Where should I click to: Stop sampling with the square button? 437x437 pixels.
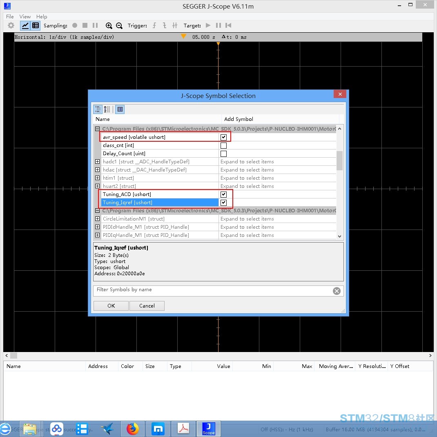tap(85, 25)
